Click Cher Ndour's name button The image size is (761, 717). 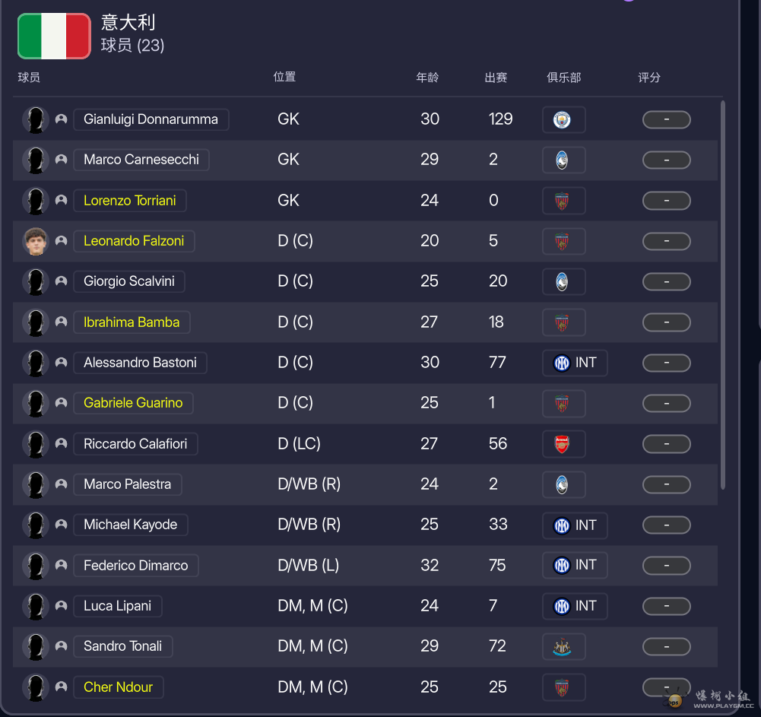pos(118,687)
